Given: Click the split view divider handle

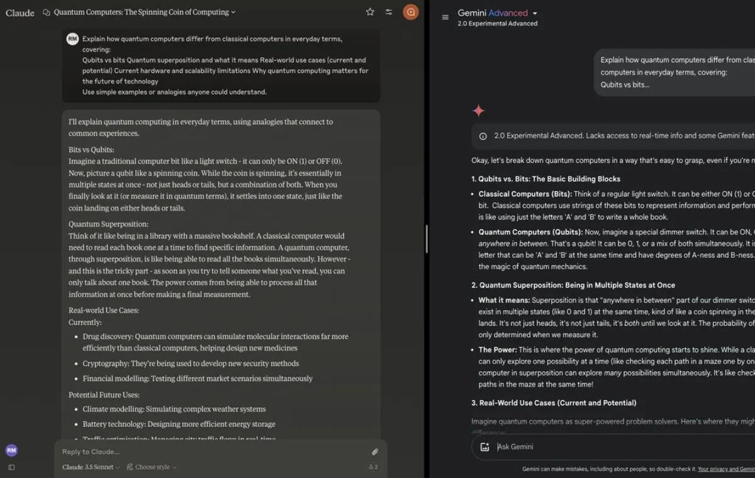Looking at the screenshot, I should (x=427, y=239).
